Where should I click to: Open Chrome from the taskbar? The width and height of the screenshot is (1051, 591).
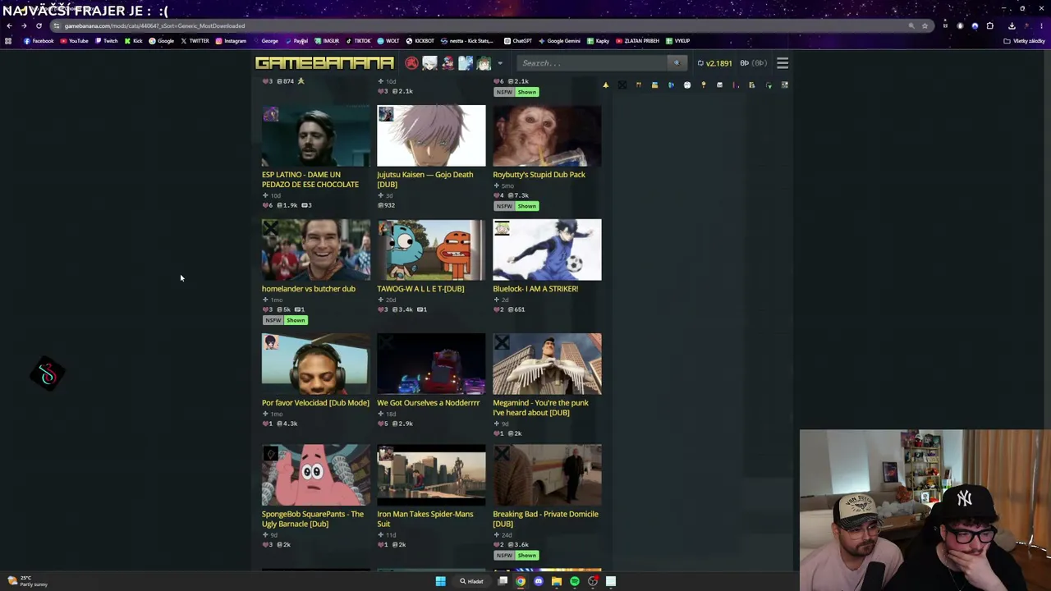pos(521,581)
